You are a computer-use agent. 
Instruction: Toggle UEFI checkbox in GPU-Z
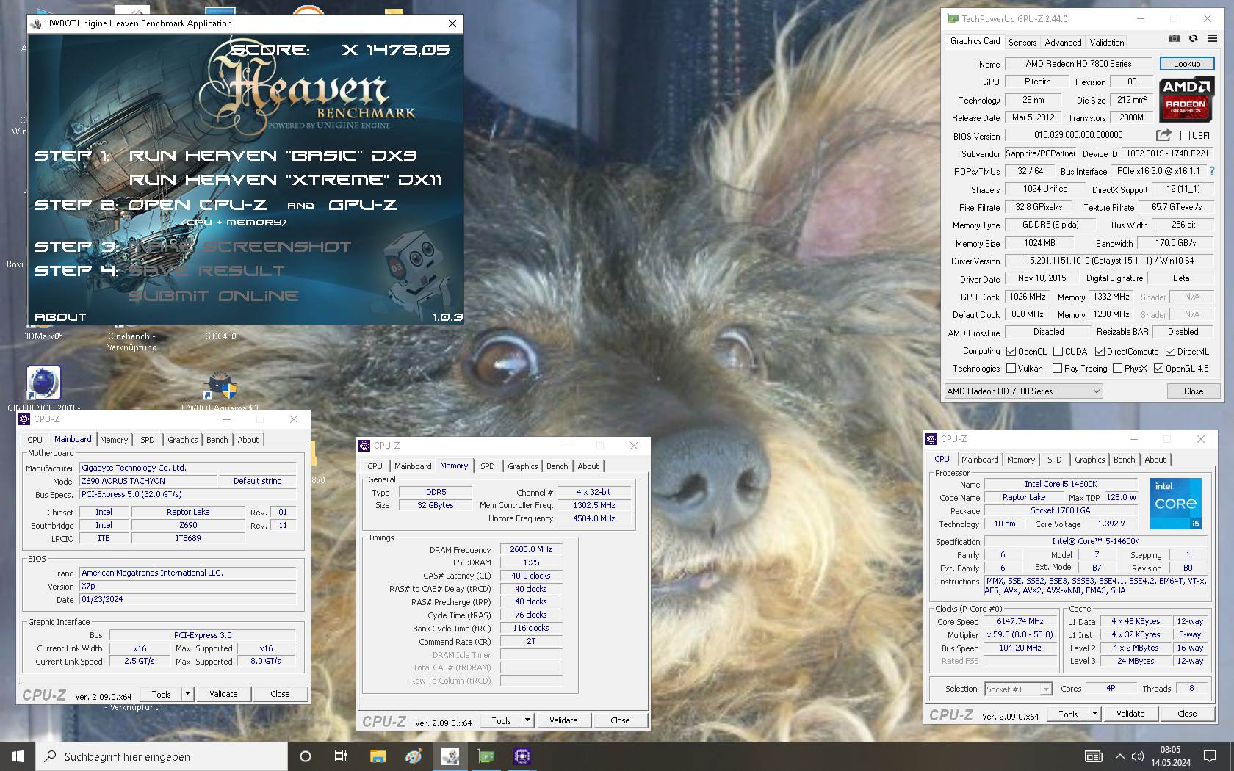tap(1185, 136)
